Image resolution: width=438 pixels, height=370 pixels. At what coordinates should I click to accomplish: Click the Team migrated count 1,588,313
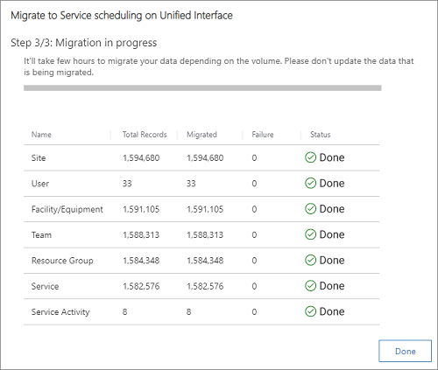205,235
